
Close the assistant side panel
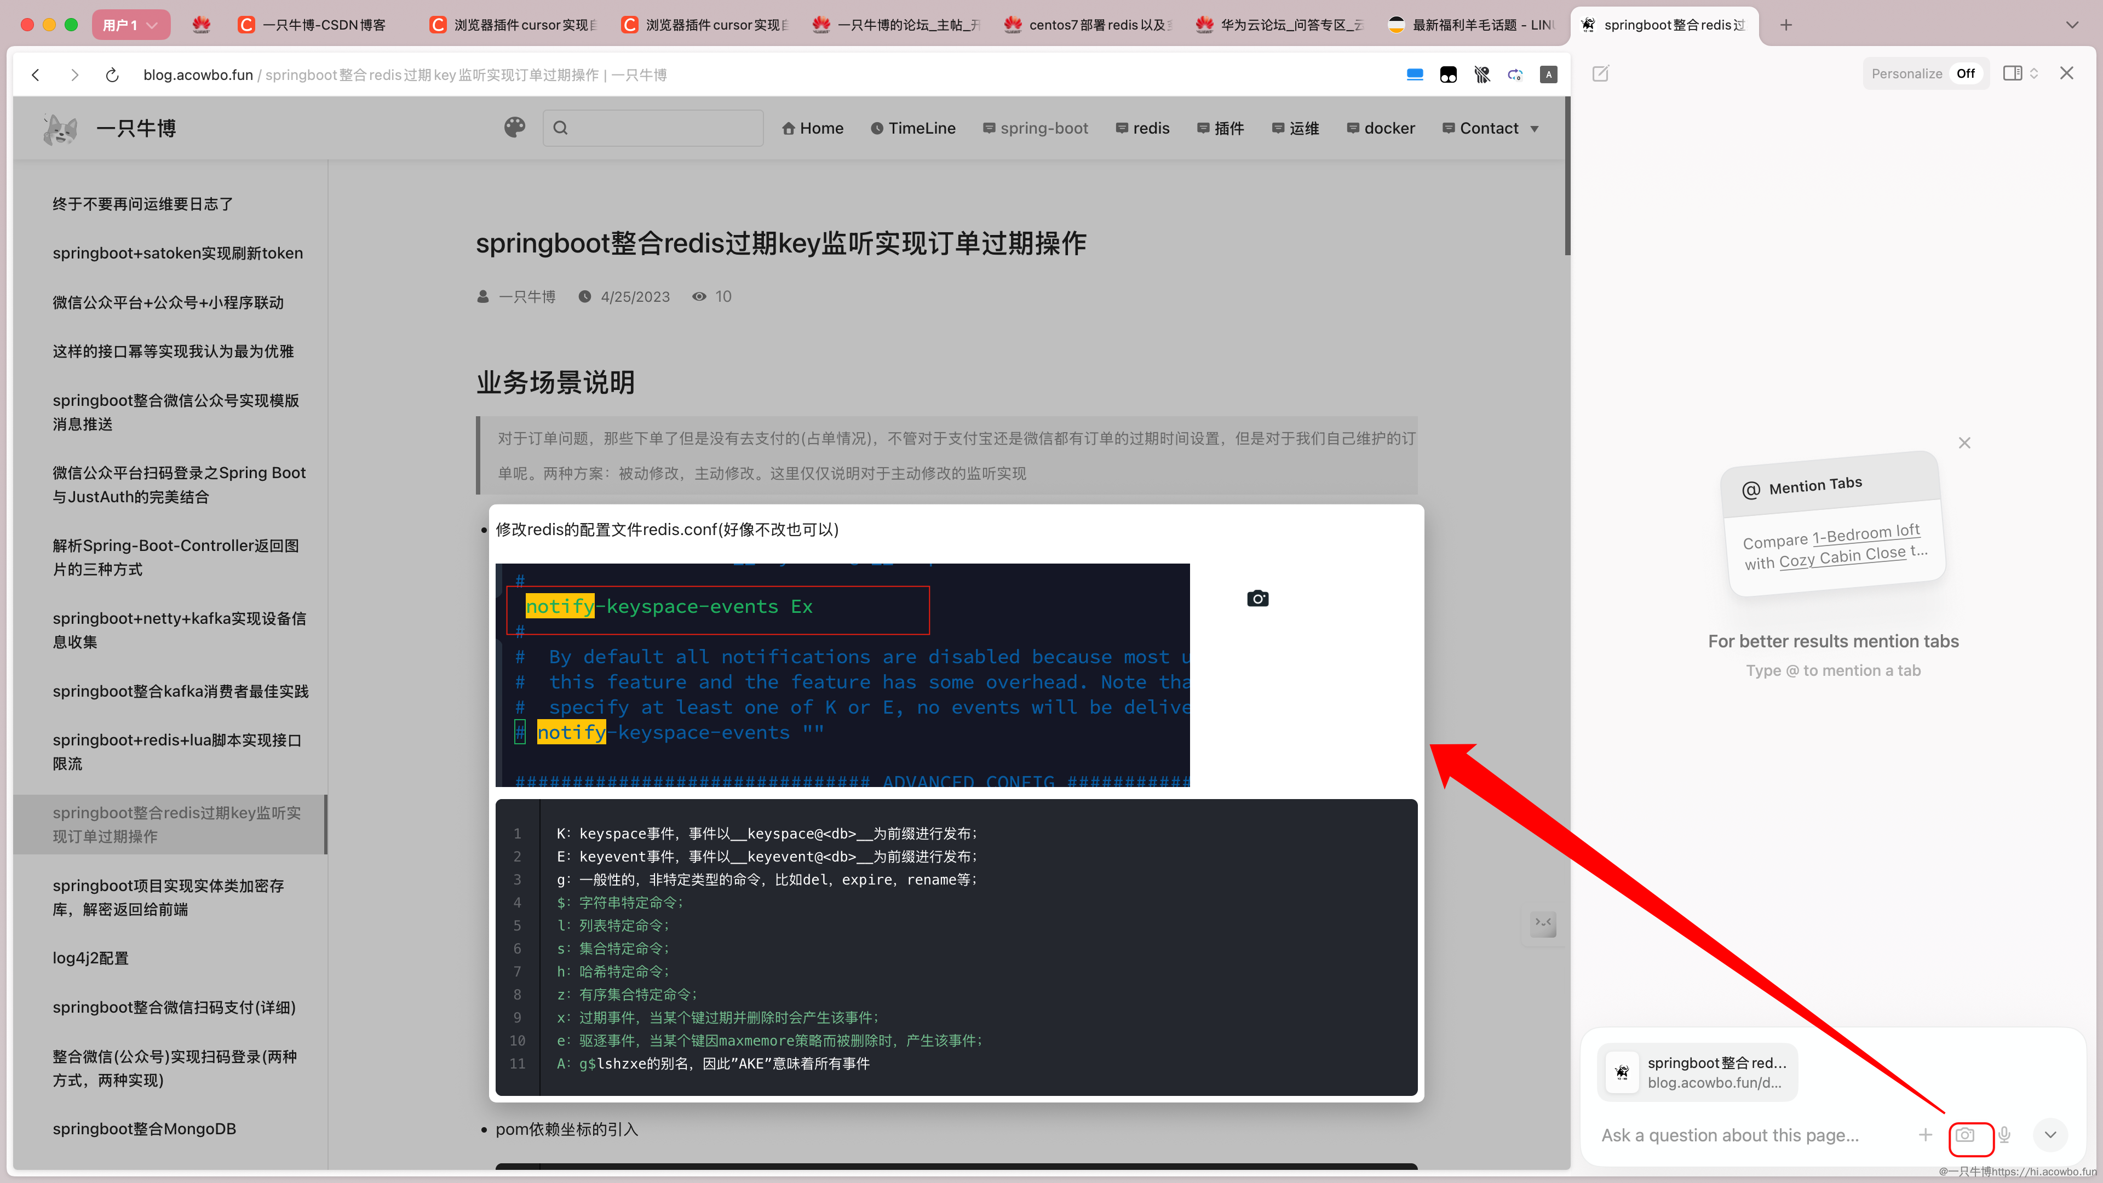click(x=2066, y=73)
